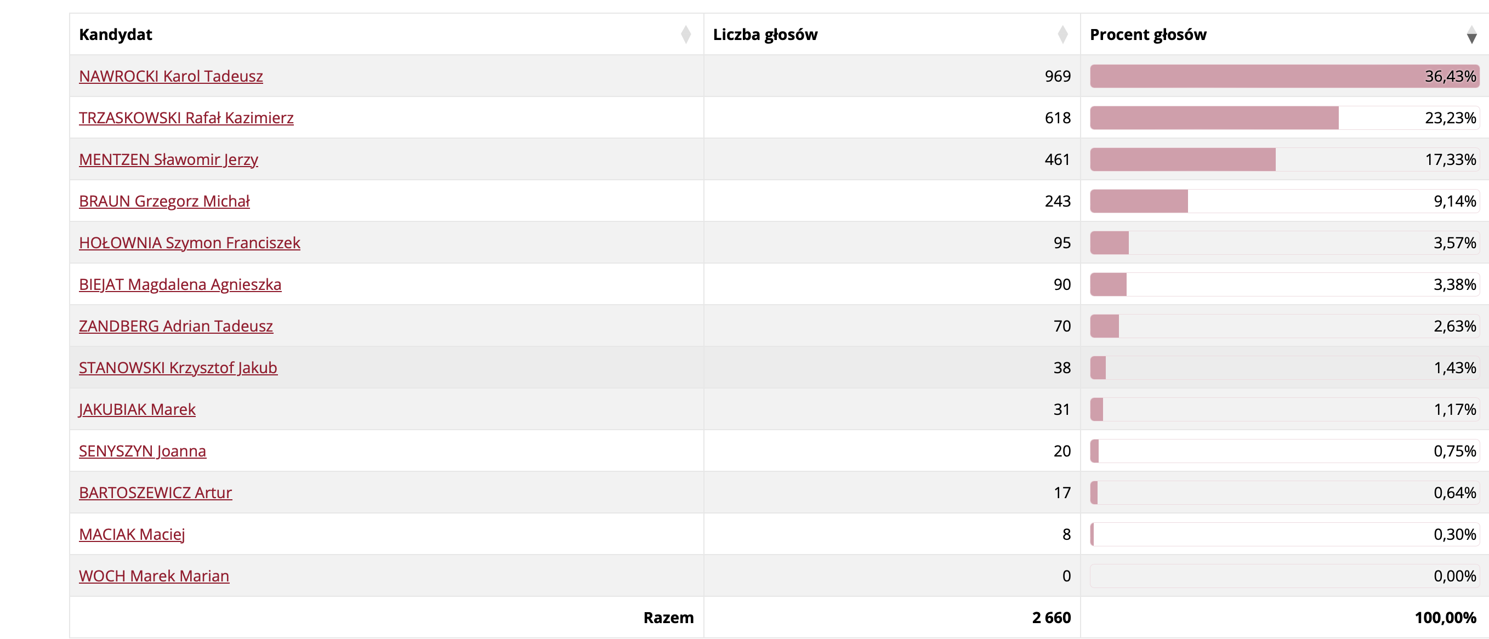Open SENYSZYN Joanna candidate page
Screen dimensions: 1489x639
click(x=142, y=450)
